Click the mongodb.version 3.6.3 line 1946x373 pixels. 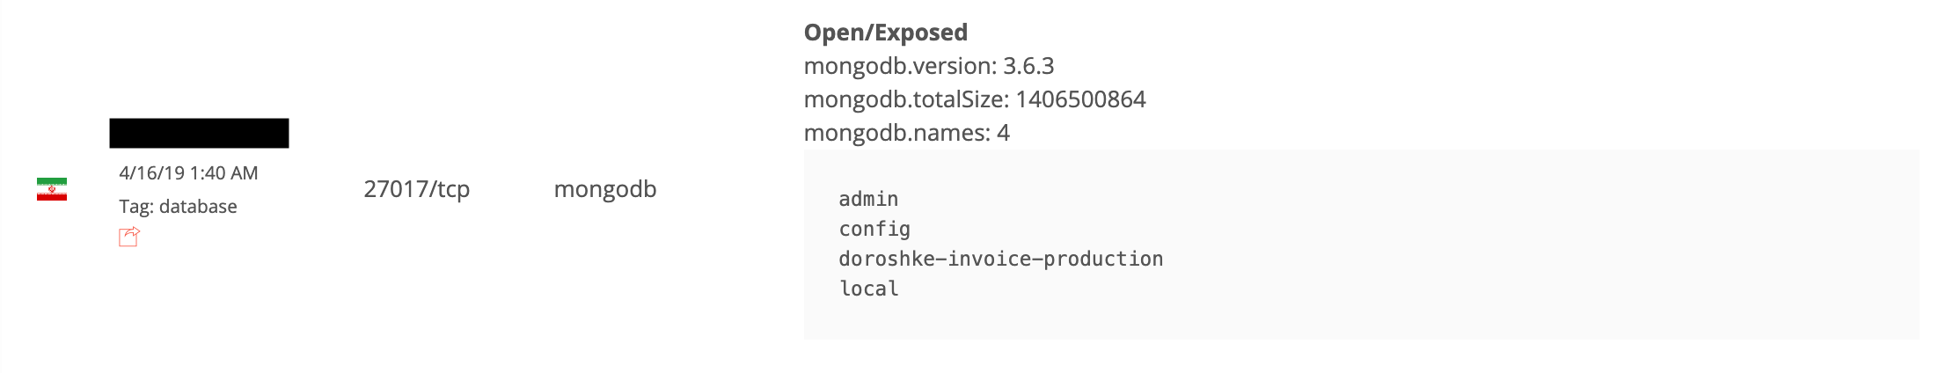(x=928, y=66)
